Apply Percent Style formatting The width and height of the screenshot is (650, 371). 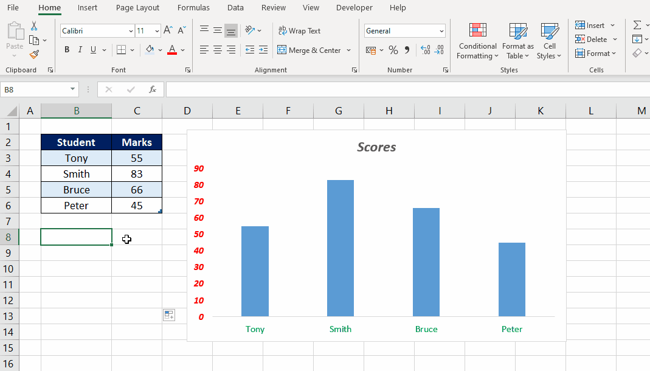click(392, 50)
